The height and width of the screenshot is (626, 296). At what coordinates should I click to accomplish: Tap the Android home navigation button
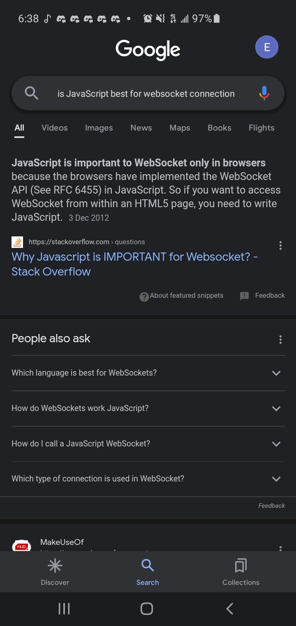147,608
